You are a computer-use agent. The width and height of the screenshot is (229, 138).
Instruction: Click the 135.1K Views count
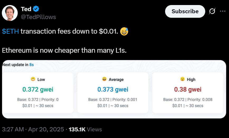point(85,130)
